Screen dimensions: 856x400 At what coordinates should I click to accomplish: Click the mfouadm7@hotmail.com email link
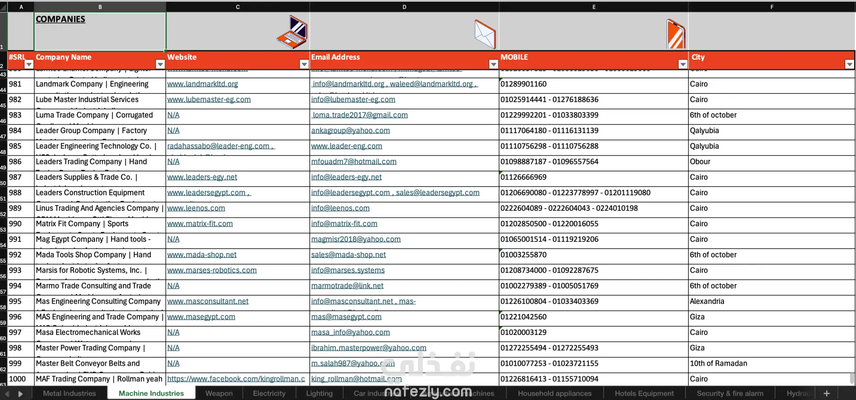coord(354,162)
